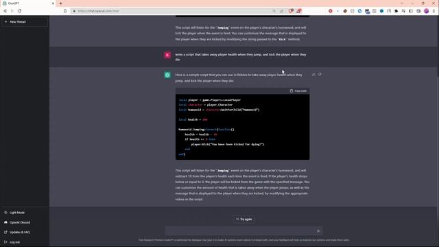Click the footer Free Research Preview notice
The width and height of the screenshot is (439, 247).
tap(244, 240)
